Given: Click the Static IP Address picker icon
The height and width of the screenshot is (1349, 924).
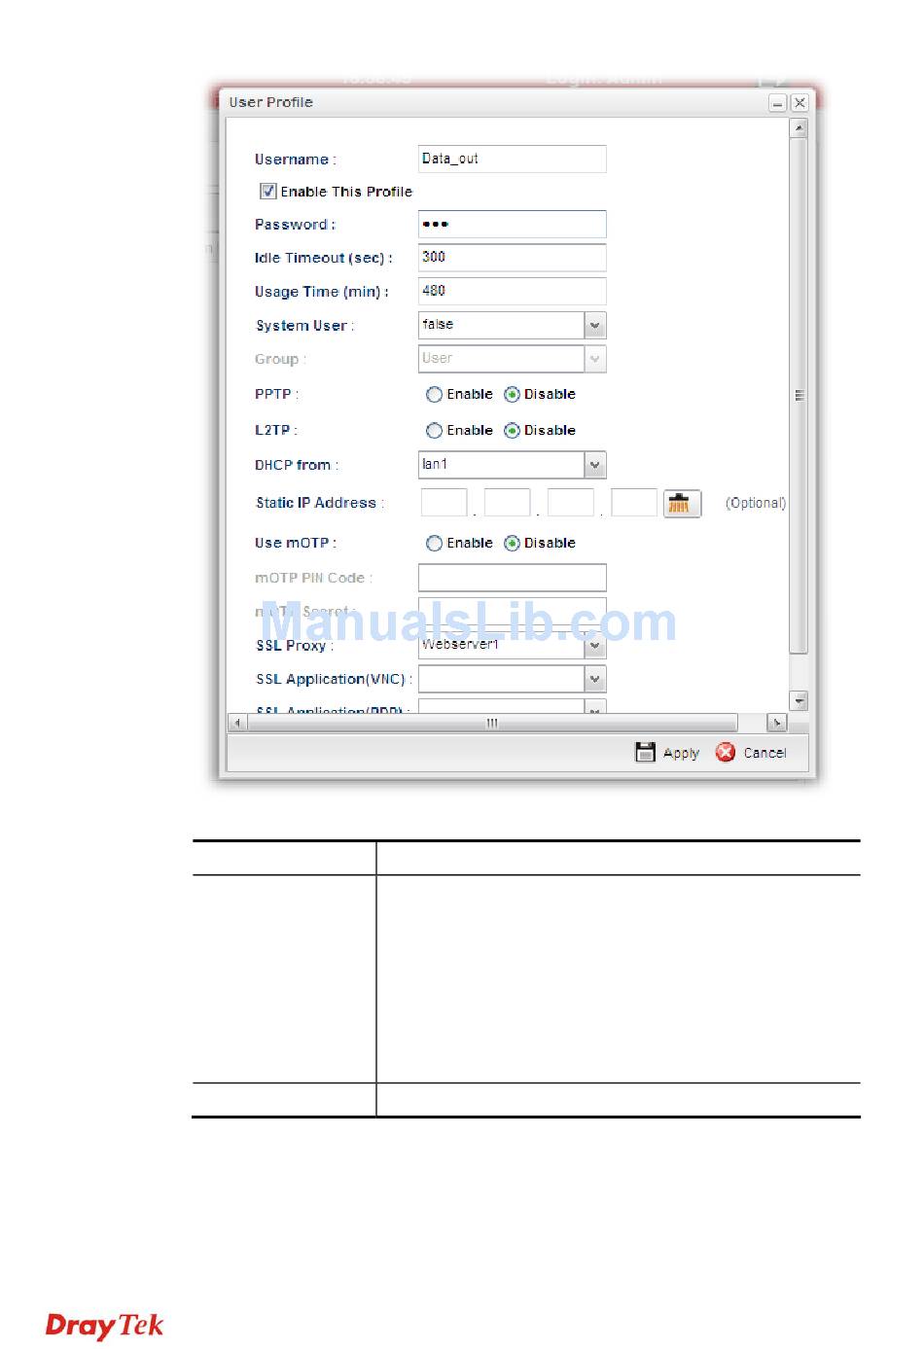Looking at the screenshot, I should pyautogui.click(x=681, y=504).
